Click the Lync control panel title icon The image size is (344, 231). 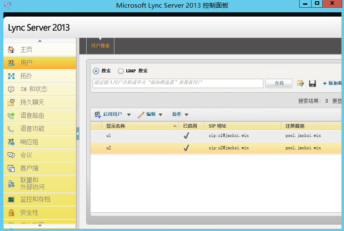tap(8, 5)
